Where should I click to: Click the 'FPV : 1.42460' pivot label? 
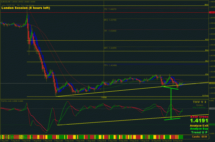click(x=110, y=65)
